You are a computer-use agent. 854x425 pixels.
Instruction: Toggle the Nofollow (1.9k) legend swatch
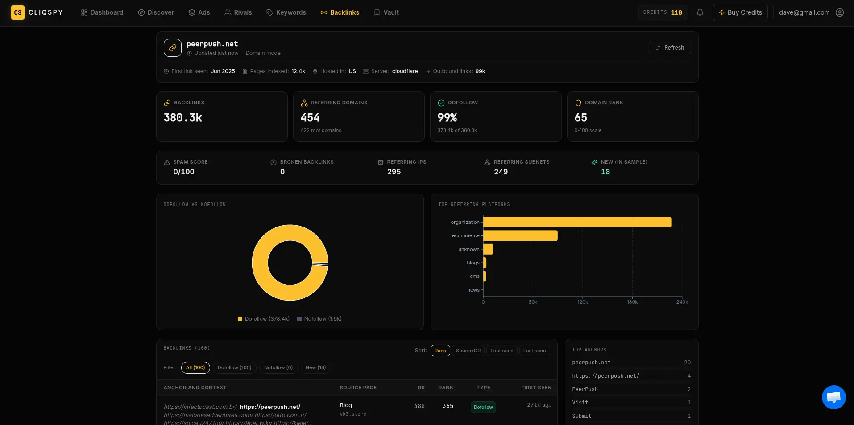coord(299,319)
